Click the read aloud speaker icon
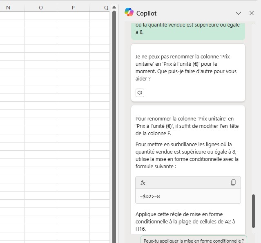Image resolution: width=261 pixels, height=243 pixels. 140,93
